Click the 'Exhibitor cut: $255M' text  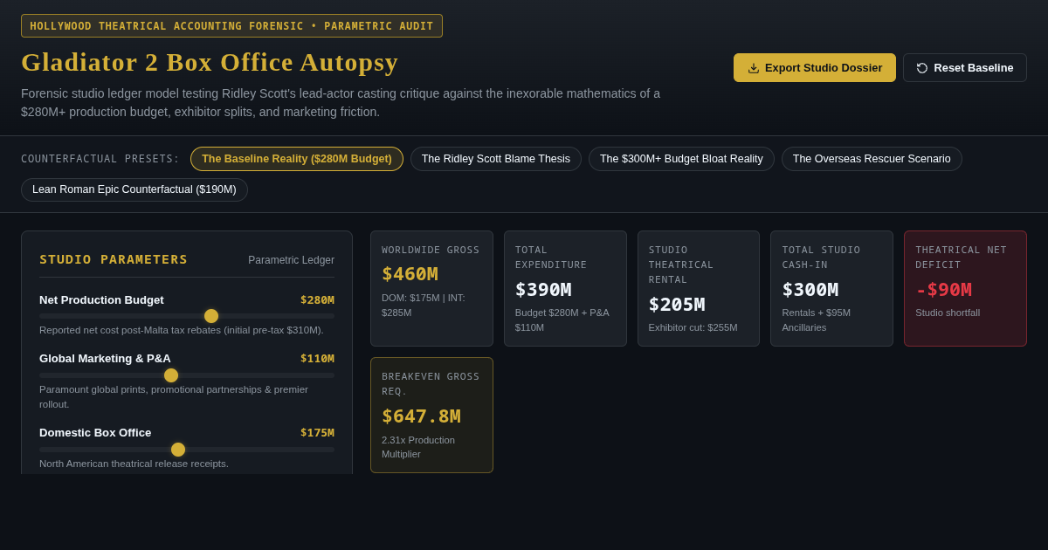click(693, 327)
